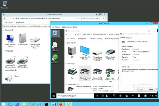Screen dimensions: 159x106
Task: Select Canon Inkjet 0278 Class Driver in host window
Action: (x=23, y=62)
